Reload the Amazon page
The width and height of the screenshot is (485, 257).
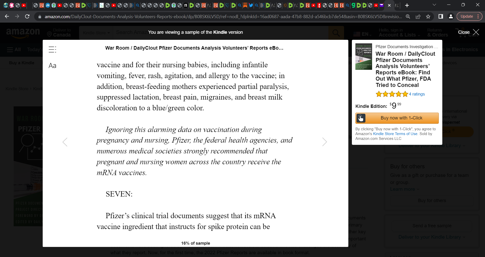27,16
